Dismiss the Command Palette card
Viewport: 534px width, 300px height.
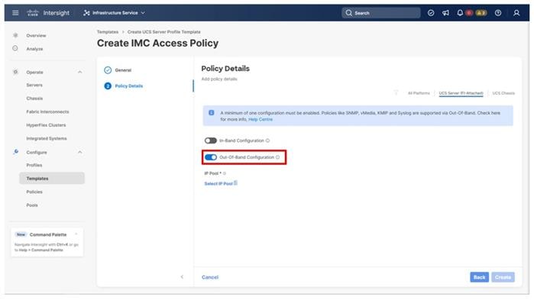[x=76, y=234]
